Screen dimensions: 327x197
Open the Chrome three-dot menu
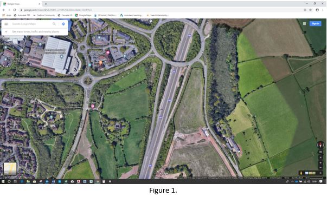(x=323, y=10)
